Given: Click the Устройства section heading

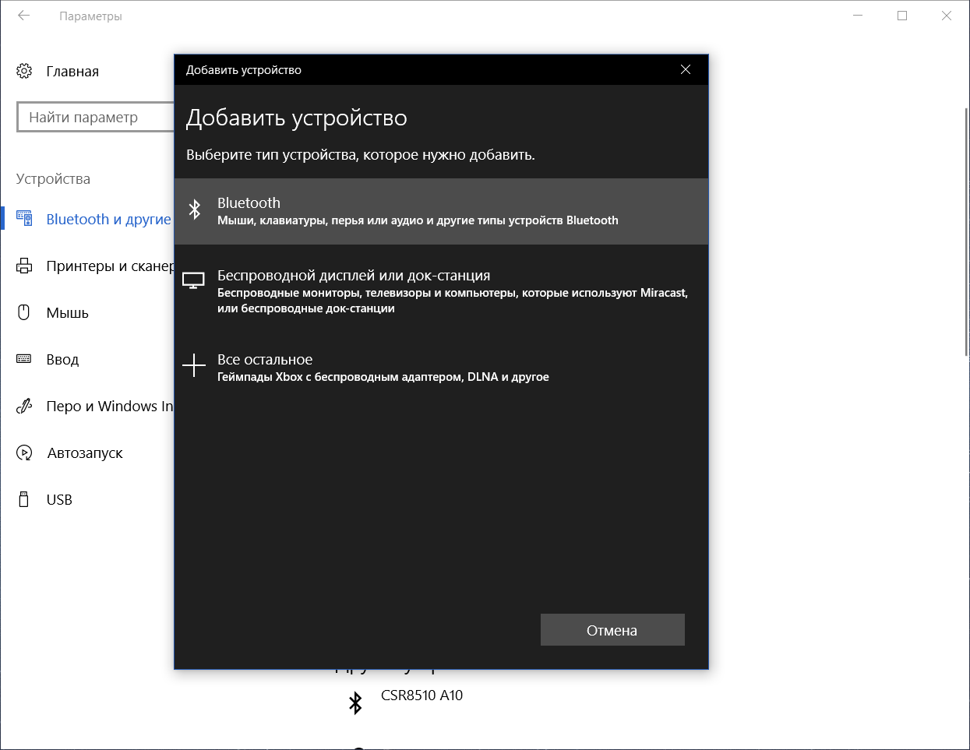Looking at the screenshot, I should click(53, 178).
